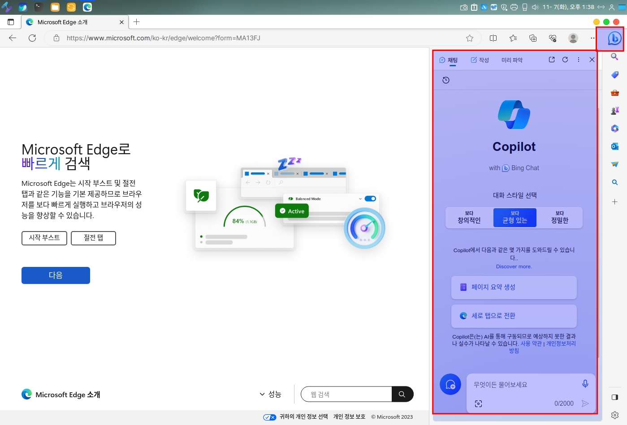627x425 pixels.
Task: Toggle the Balanced Mode switch
Action: pyautogui.click(x=370, y=198)
